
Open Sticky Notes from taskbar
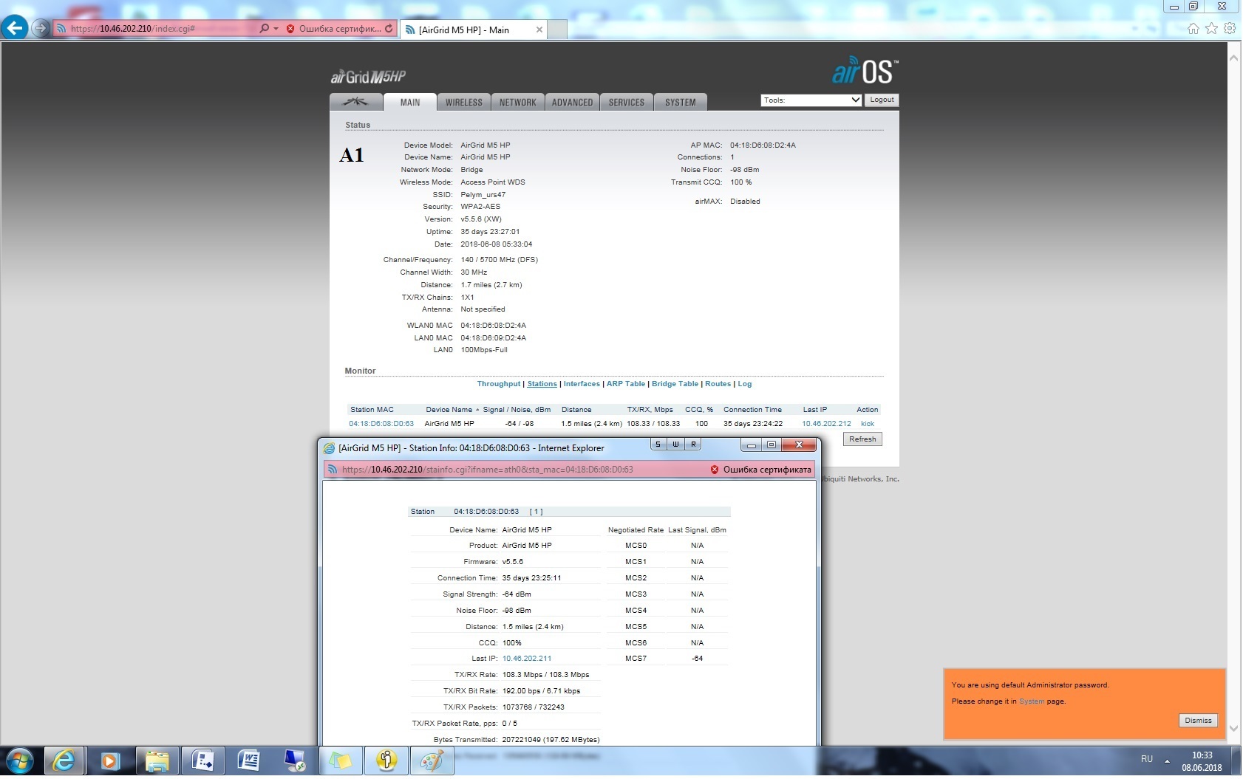(x=340, y=761)
